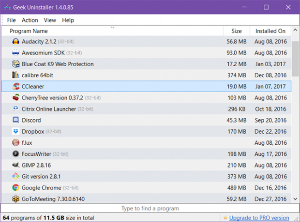Follow the Upgrade to PRO version link
Viewport: 300px width, 222px height.
pos(259,218)
